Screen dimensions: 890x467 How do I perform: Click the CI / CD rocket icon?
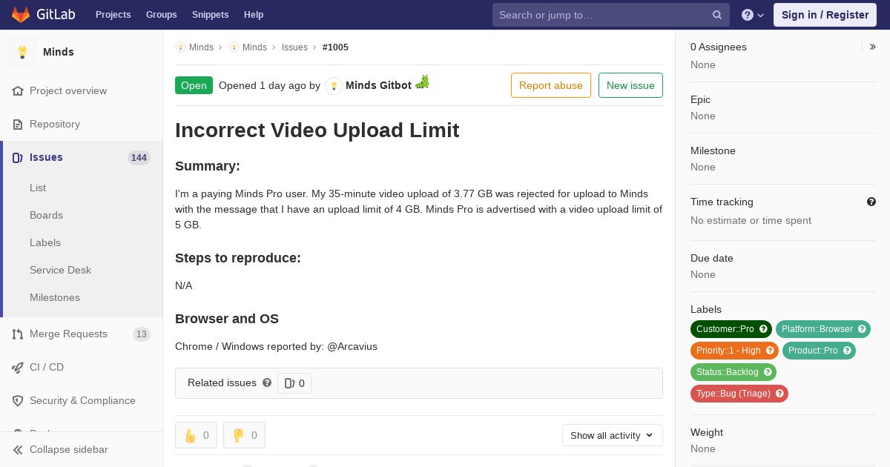(x=18, y=368)
